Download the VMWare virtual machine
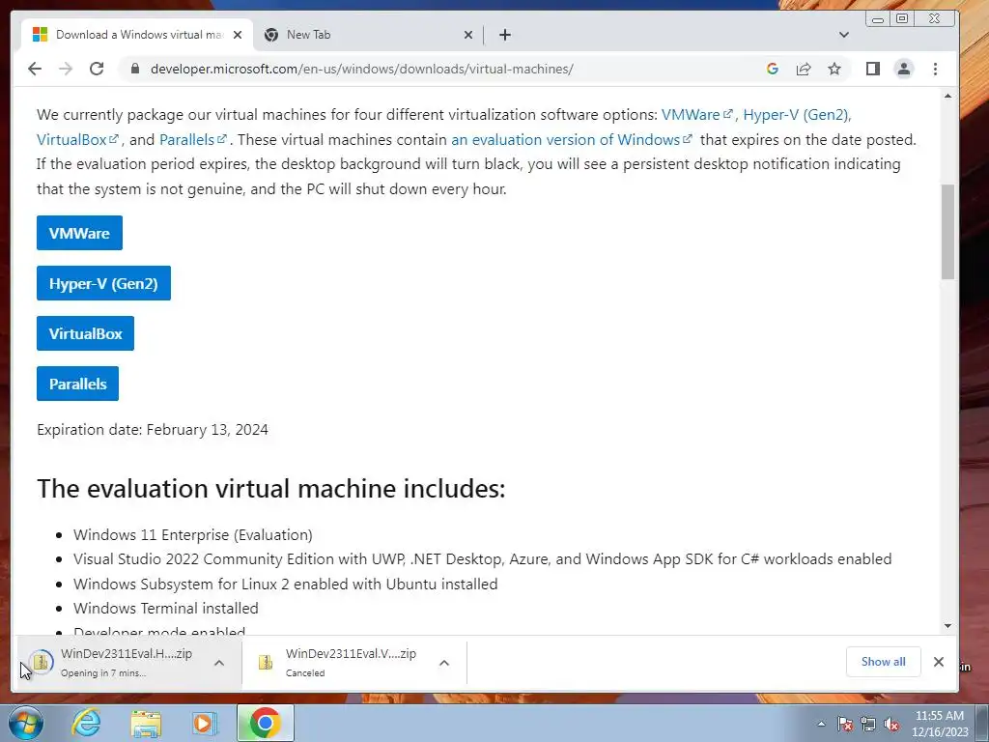989x742 pixels. 79,233
